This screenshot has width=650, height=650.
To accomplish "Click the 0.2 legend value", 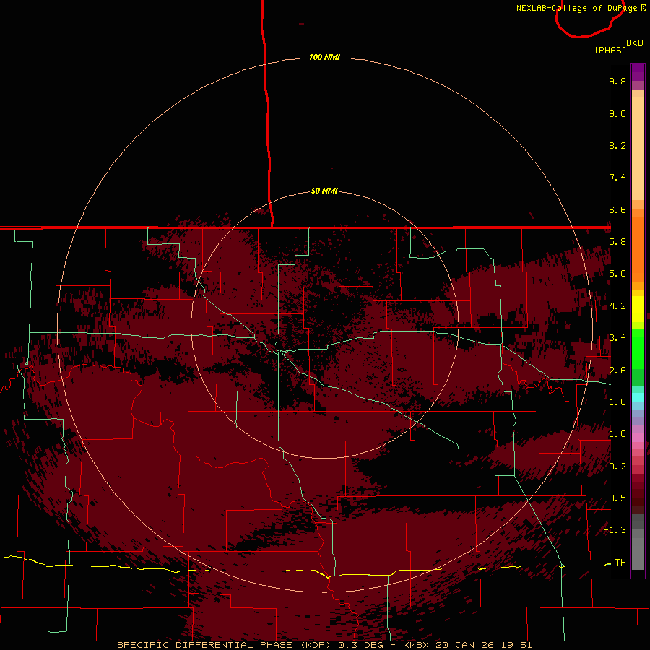I will tap(617, 467).
